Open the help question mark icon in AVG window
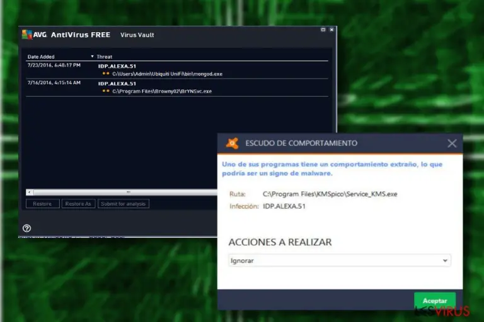This screenshot has height=322, width=484. pos(27,228)
